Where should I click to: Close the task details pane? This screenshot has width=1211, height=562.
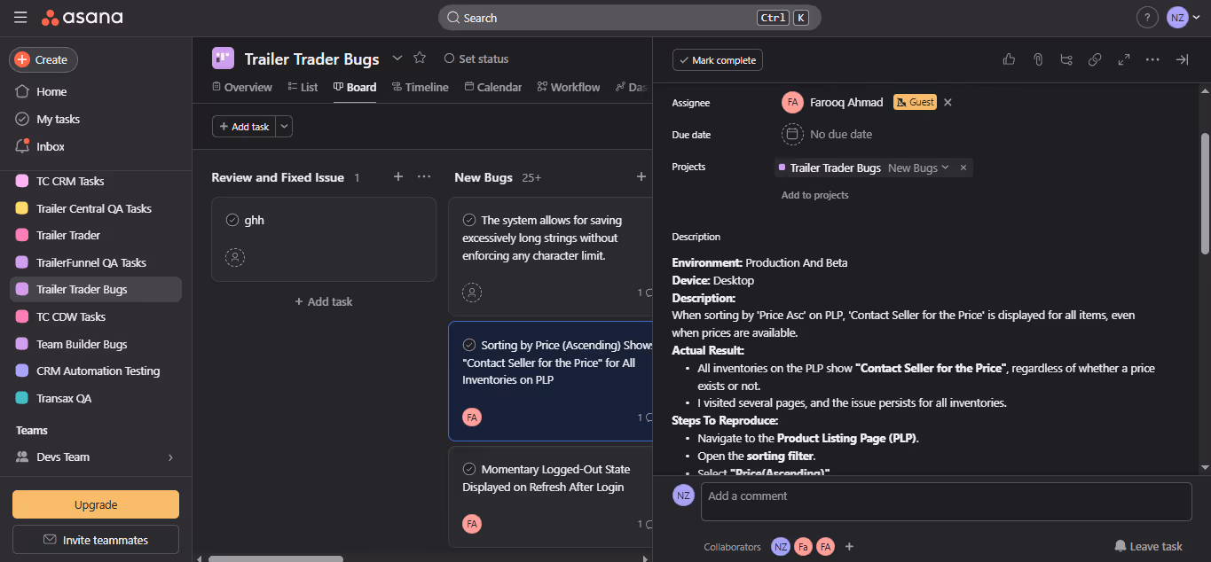(x=1182, y=59)
